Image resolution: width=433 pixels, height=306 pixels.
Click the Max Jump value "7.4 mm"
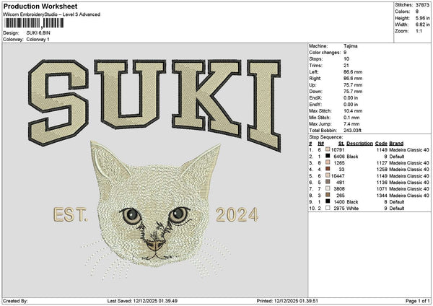[352, 124]
